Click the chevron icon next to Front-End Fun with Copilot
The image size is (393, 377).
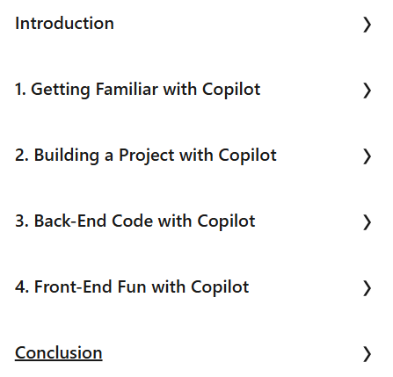click(x=367, y=288)
